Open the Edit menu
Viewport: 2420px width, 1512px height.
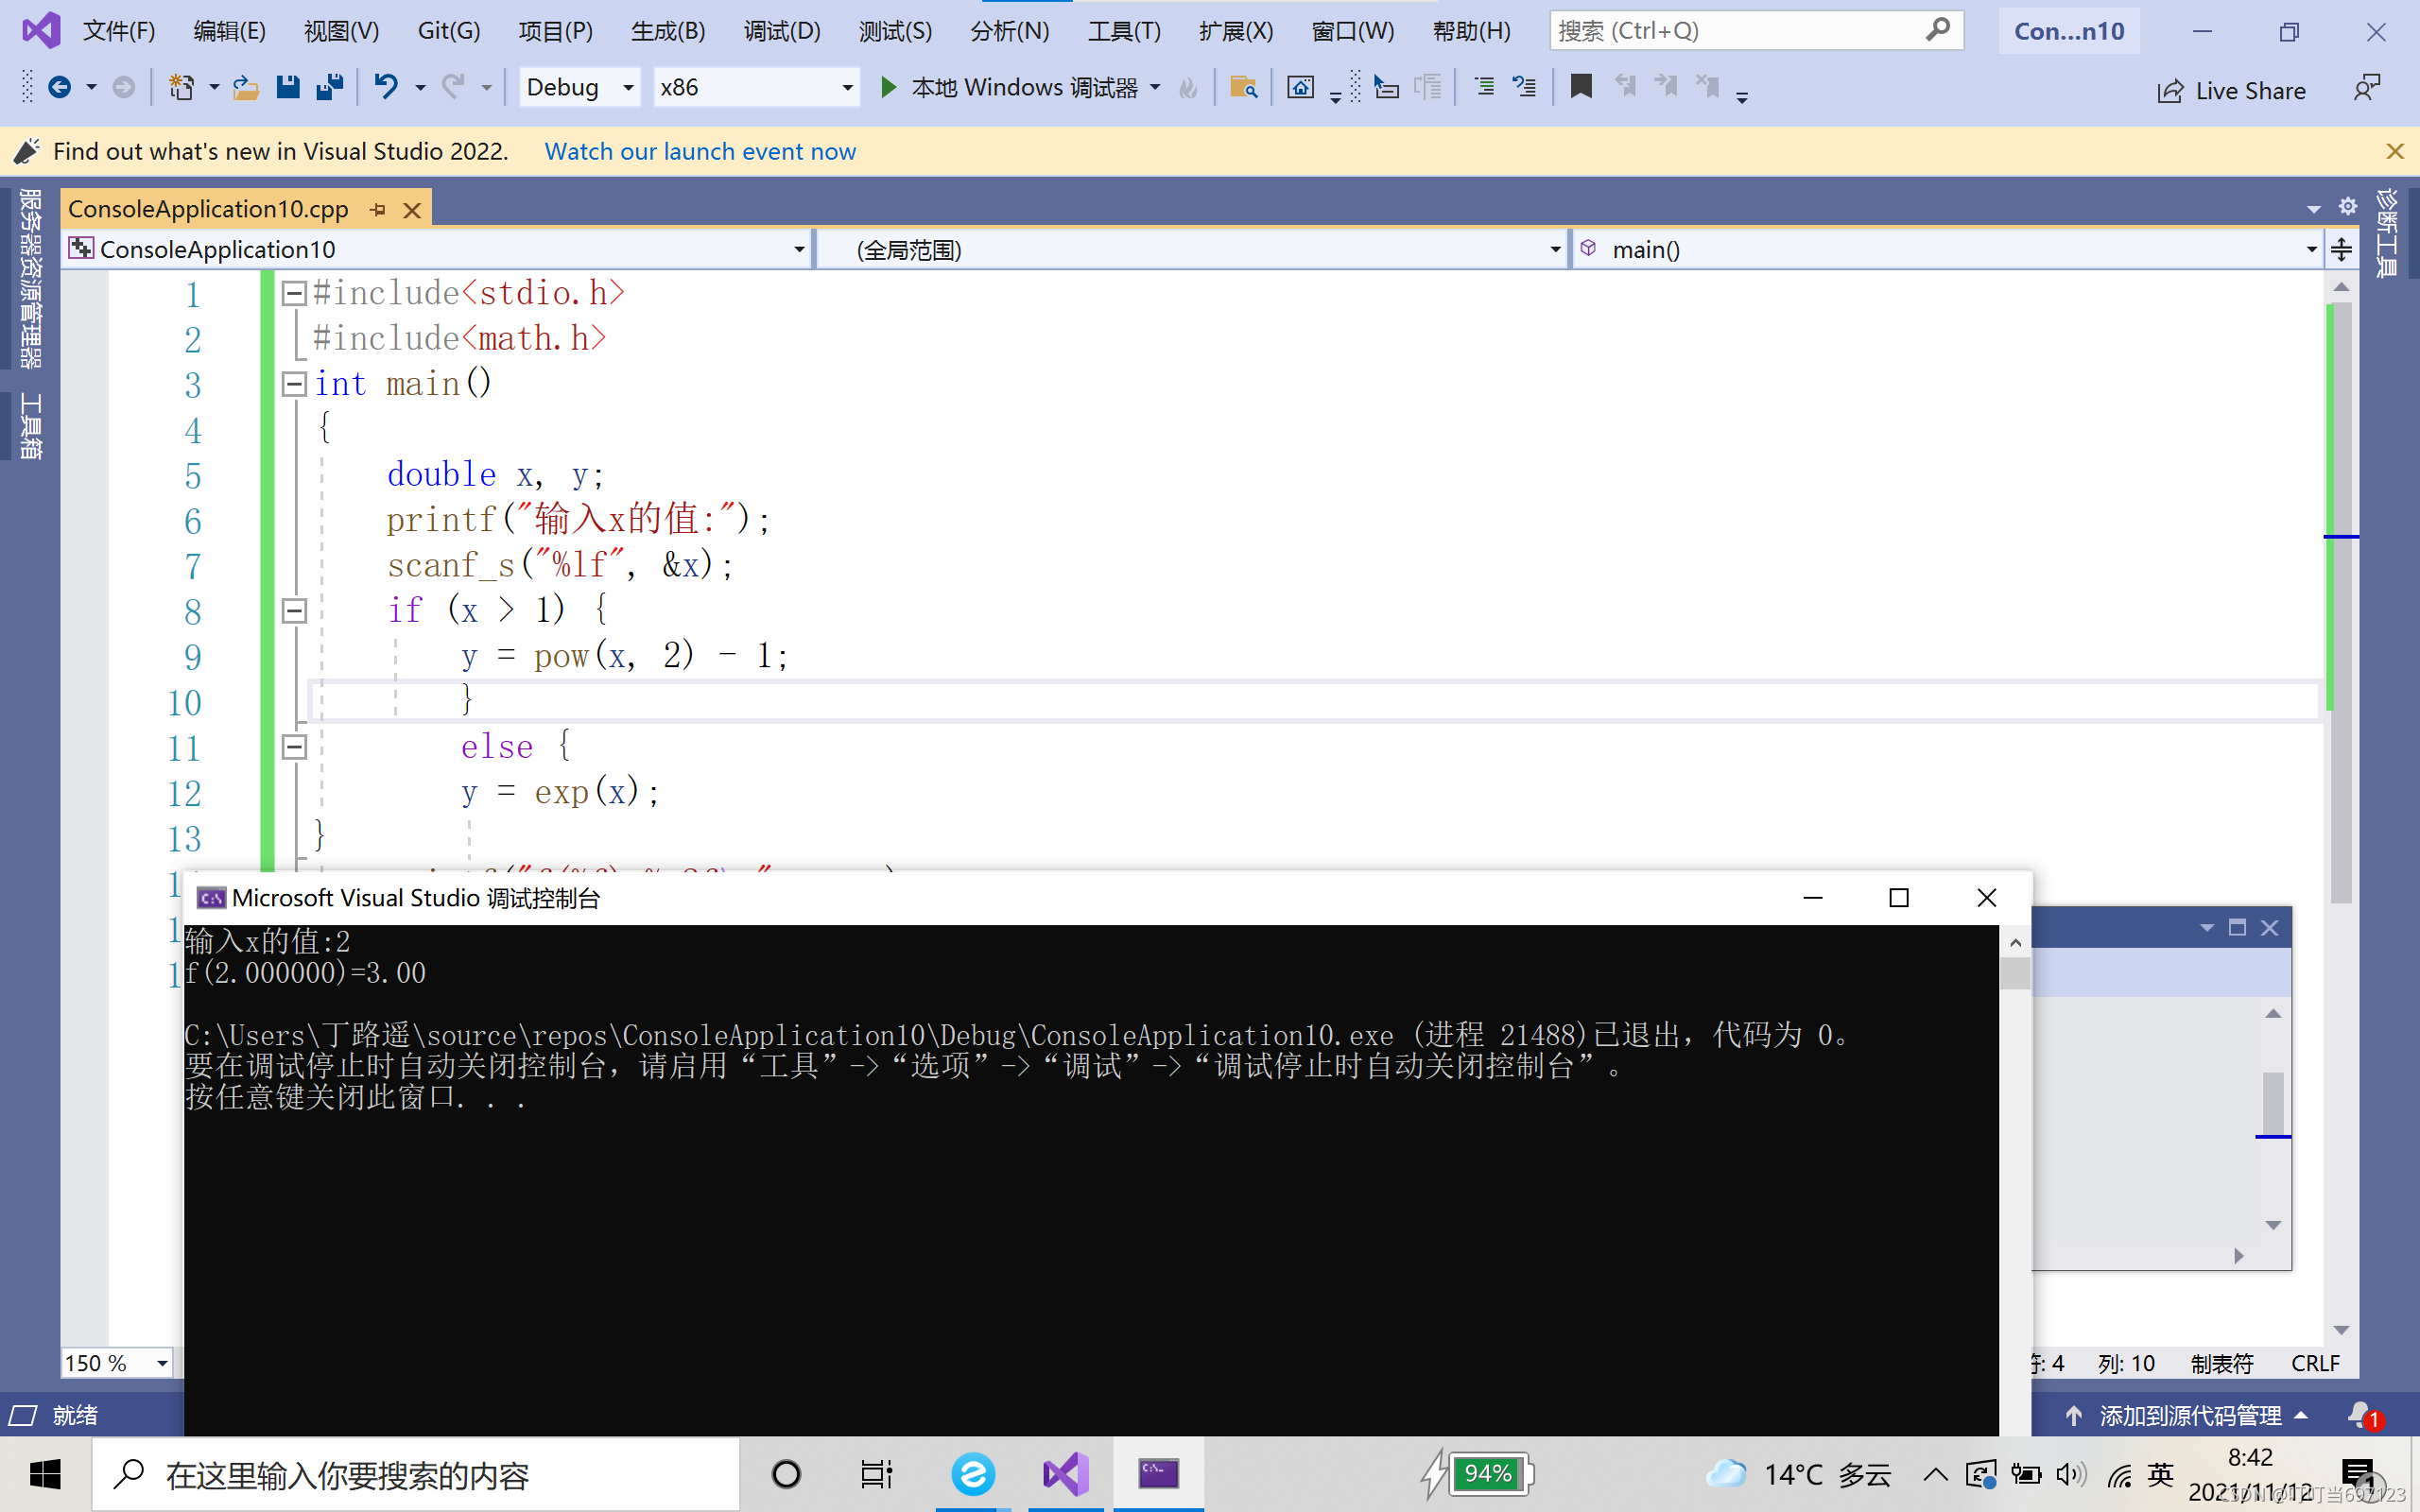(x=229, y=31)
